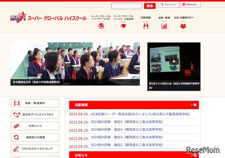Click the pen icon beside SGHロゴマークについて
The width and height of the screenshot is (225, 158).
pyautogui.click(x=16, y=148)
